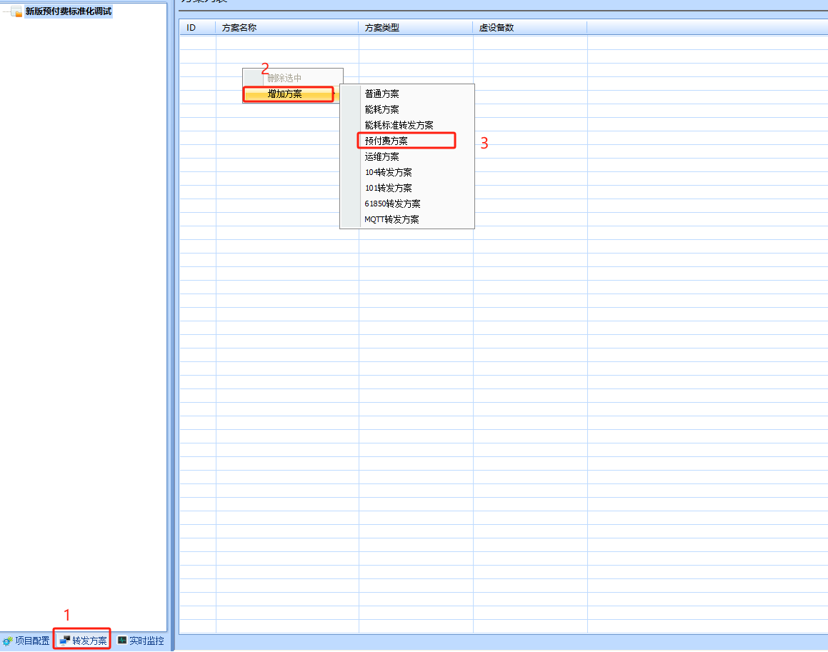Screen dimensions: 828x652
Task: Click the terminal icon beside 实时监控
Action: [x=122, y=641]
